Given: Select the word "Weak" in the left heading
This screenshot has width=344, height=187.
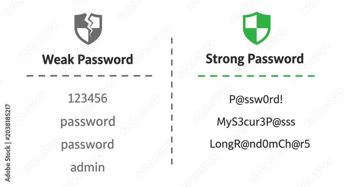Looking at the screenshot, I should pos(58,59).
